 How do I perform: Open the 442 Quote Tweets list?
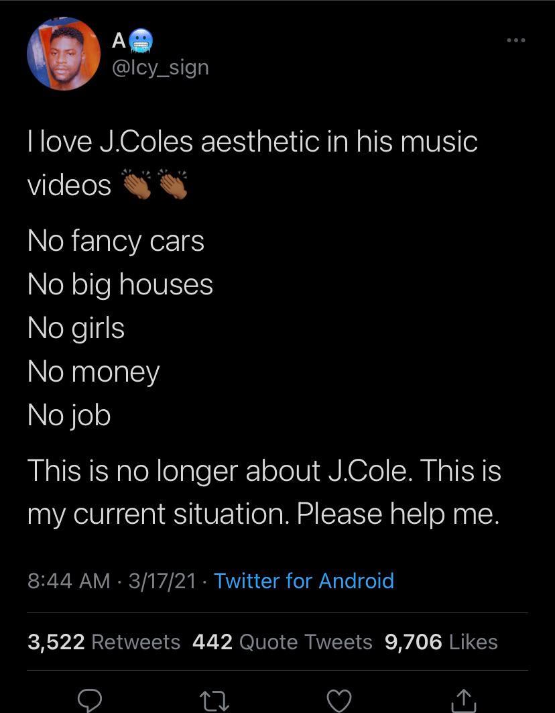click(x=283, y=642)
